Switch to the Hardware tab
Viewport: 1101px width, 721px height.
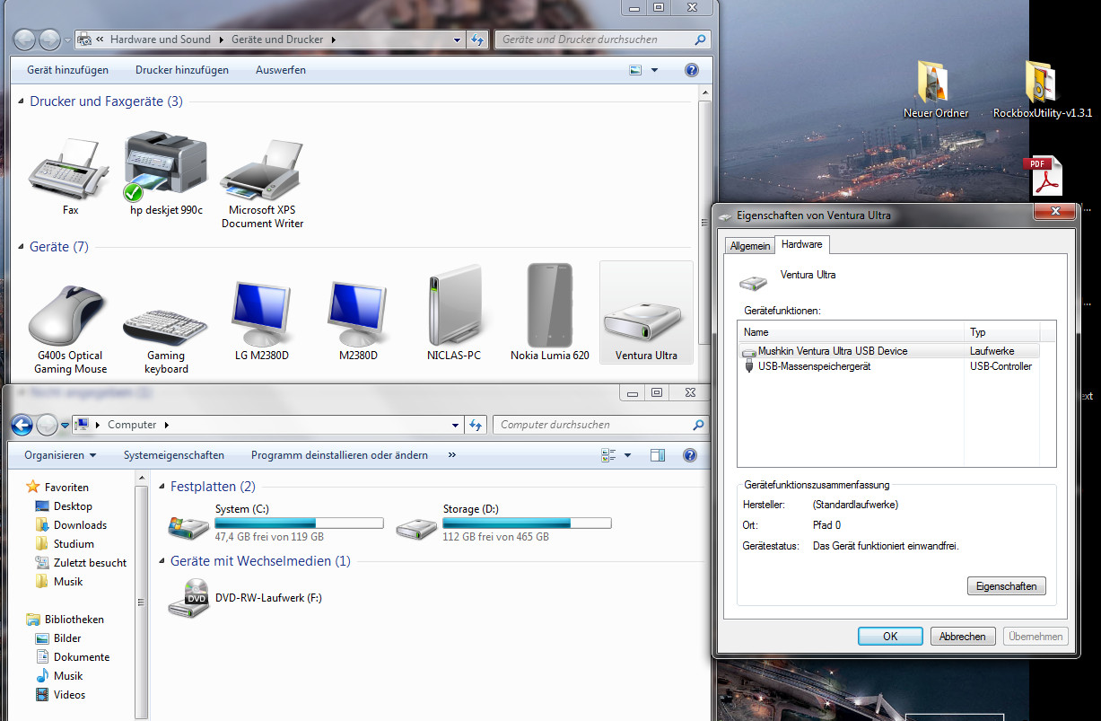tap(802, 244)
